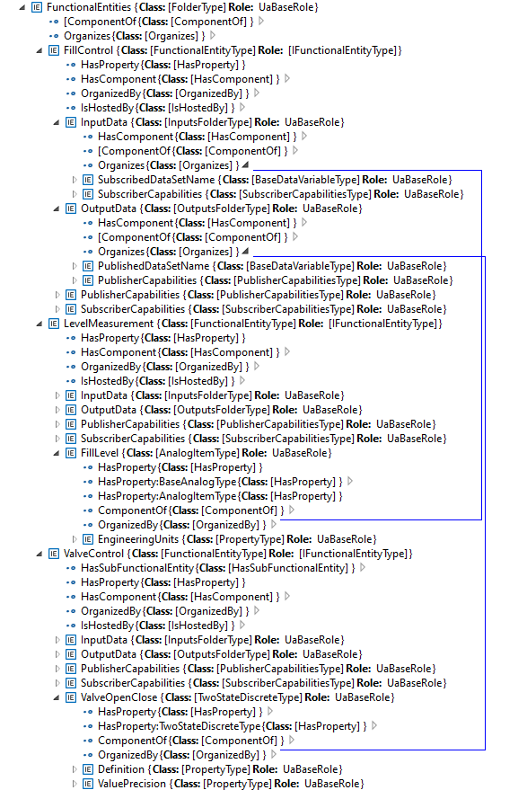
Task: Click the IE icon next to EngineeringUnits
Action: [88, 539]
